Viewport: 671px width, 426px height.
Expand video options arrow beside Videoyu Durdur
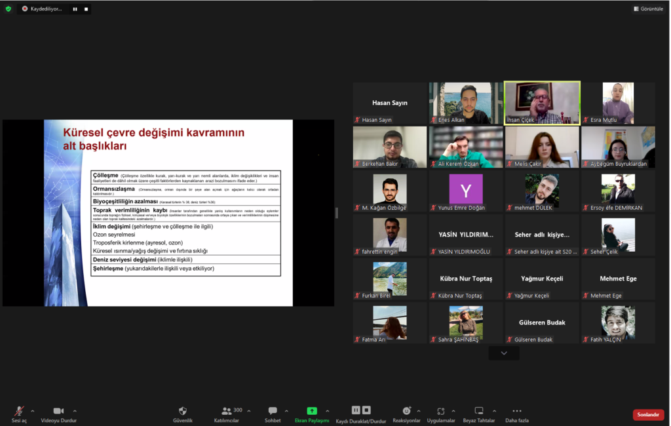pos(75,411)
